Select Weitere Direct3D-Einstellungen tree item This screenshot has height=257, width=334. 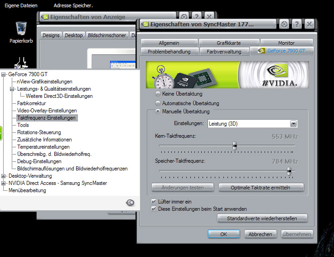pyautogui.click(x=59, y=96)
